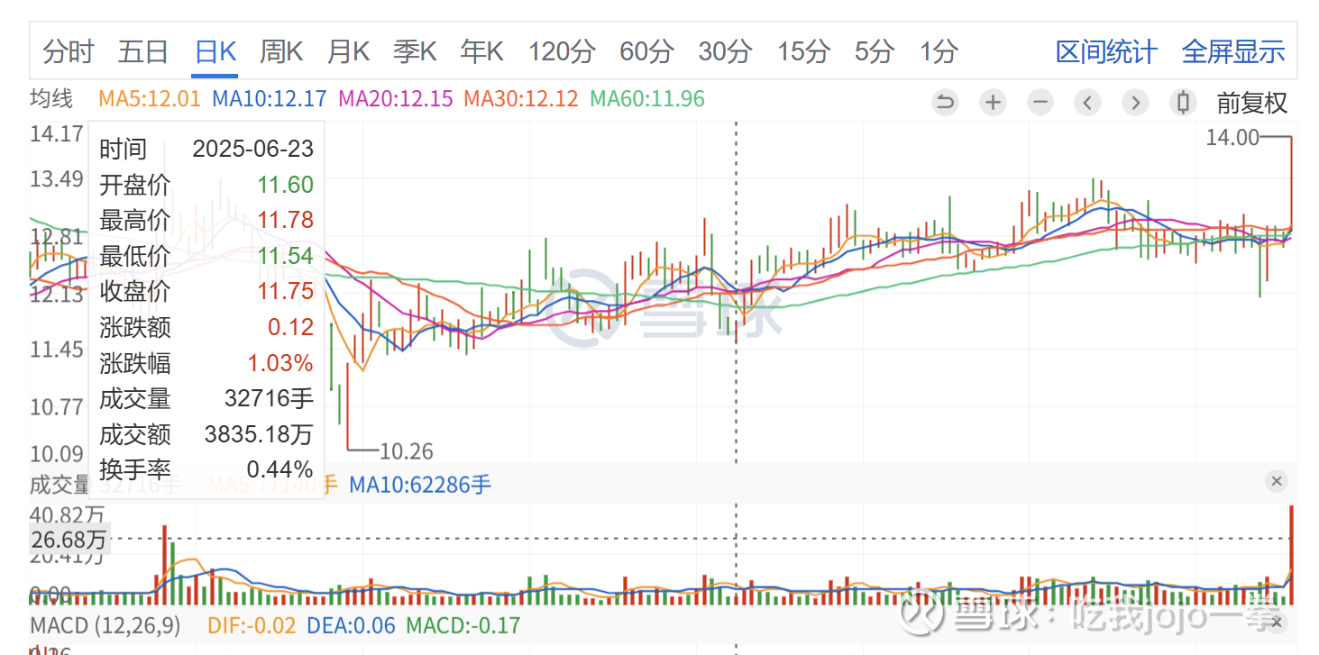Click the DIF:-0.02 value
The height and width of the screenshot is (655, 1319).
[x=253, y=625]
